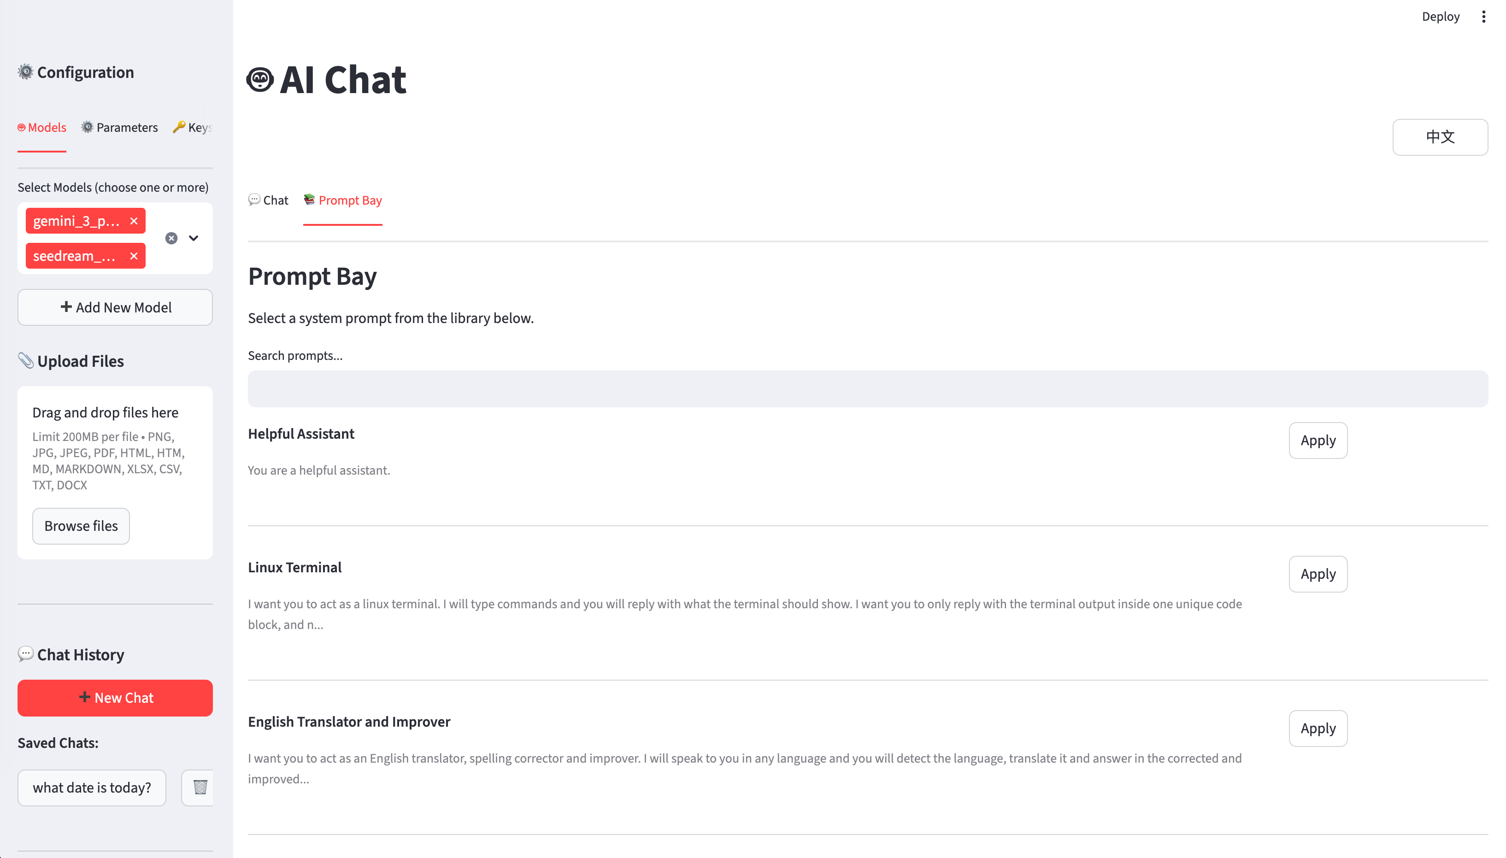This screenshot has width=1506, height=858.
Task: Open the three-dot main menu
Action: [x=1483, y=17]
